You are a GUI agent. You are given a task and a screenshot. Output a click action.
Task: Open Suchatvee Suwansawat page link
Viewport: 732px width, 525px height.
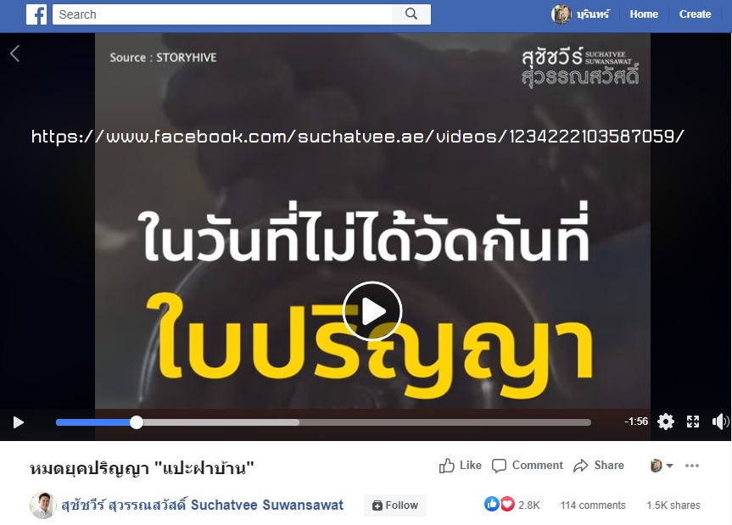coord(202,505)
